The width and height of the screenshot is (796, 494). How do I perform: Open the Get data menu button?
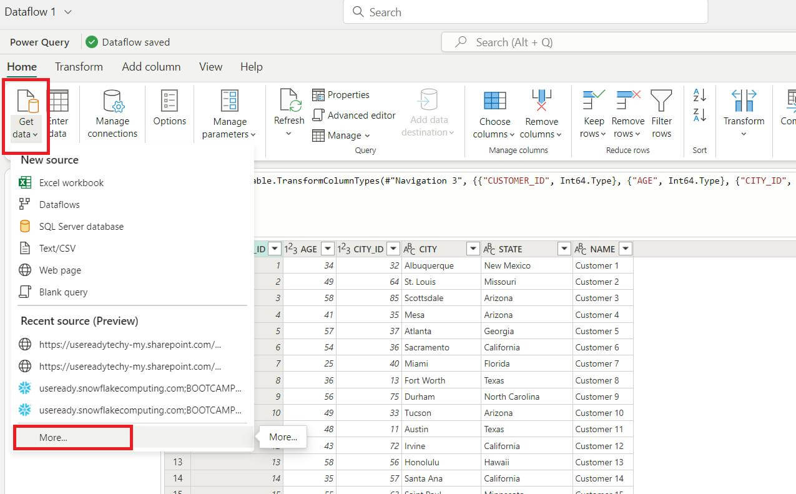click(26, 116)
